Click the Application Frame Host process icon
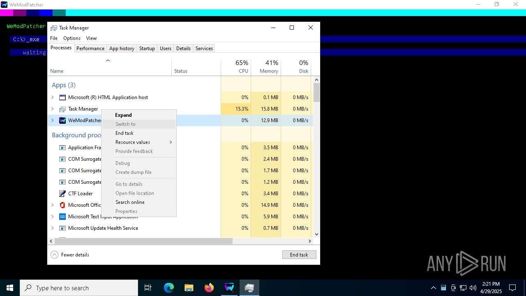 pos(62,148)
